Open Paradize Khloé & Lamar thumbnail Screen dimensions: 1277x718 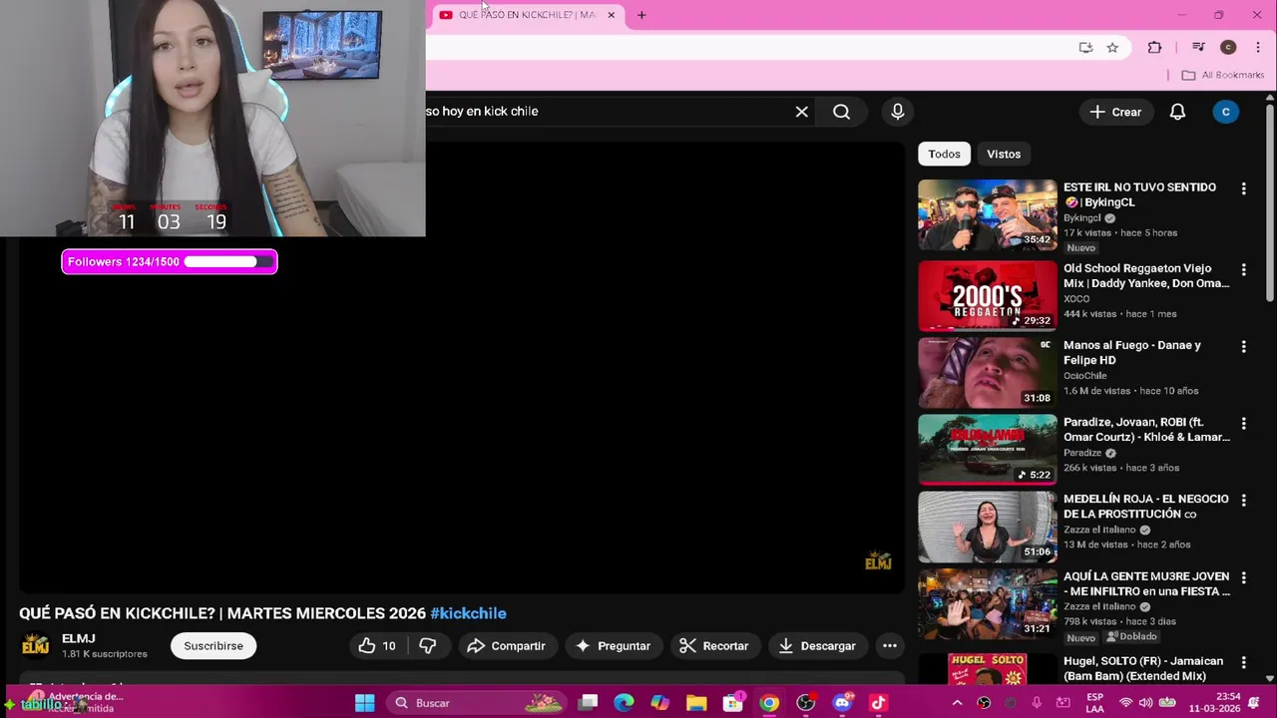(x=987, y=450)
